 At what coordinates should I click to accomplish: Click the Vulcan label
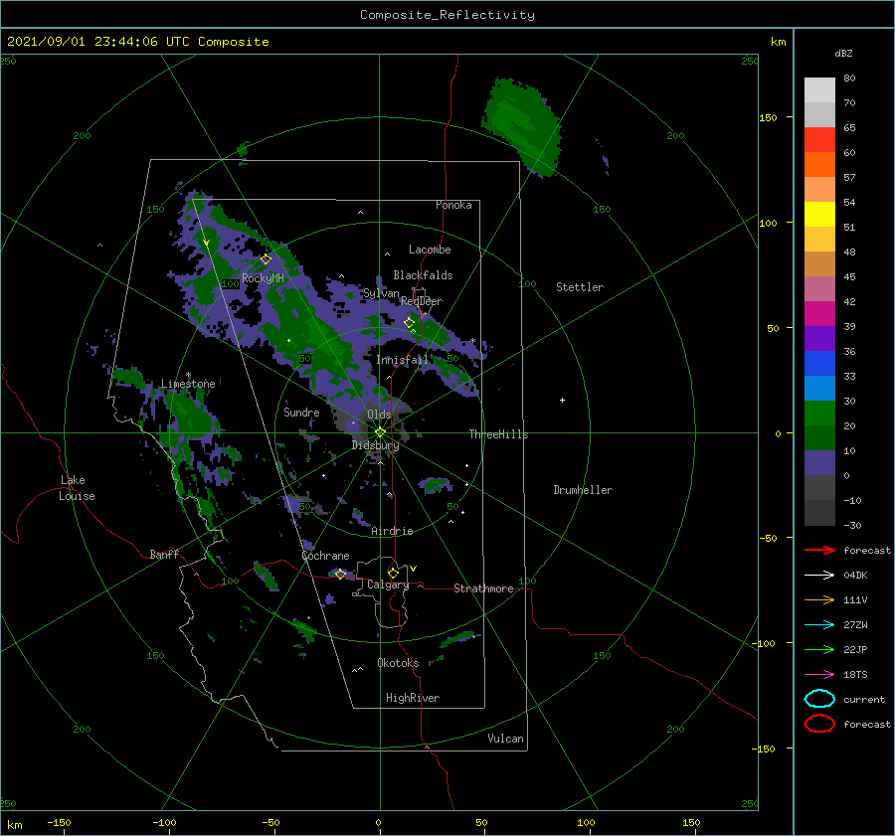[x=505, y=739]
